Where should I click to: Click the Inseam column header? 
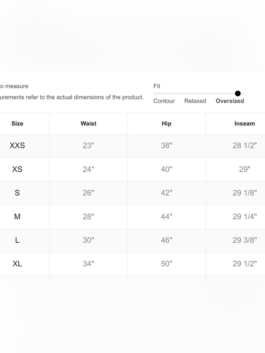pos(245,123)
